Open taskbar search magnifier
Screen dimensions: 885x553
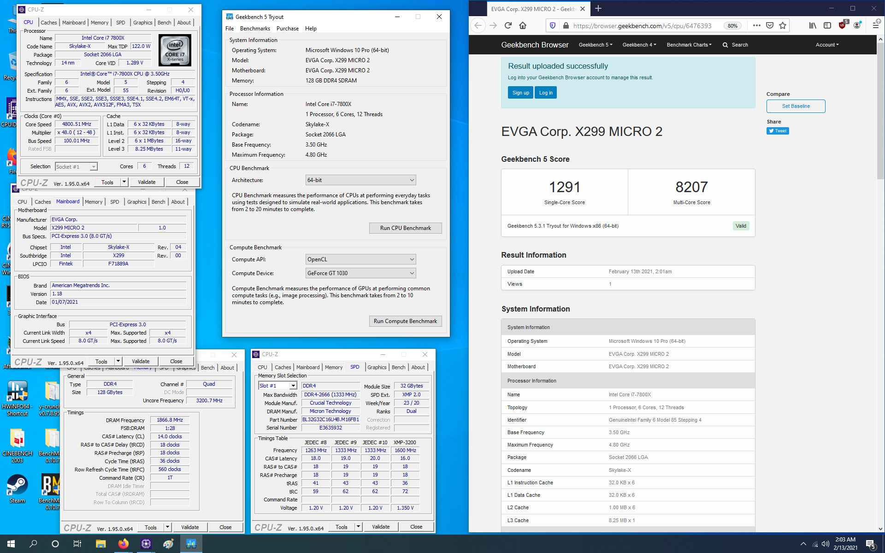pos(33,544)
